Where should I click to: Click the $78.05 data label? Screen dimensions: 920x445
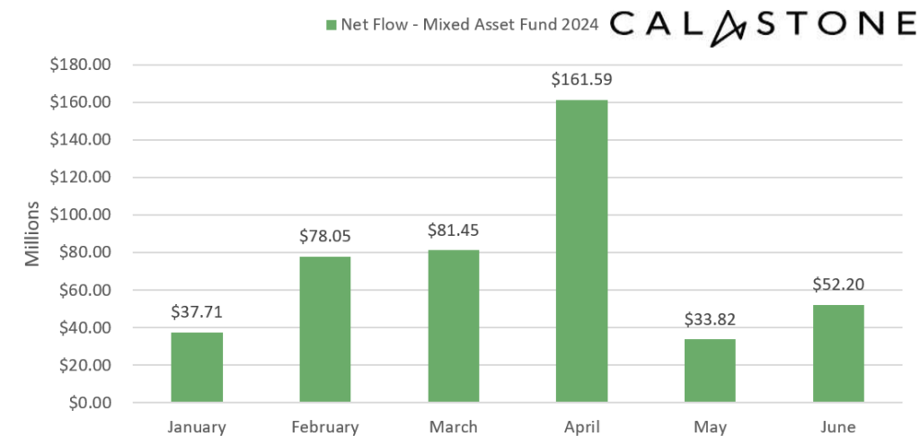[325, 237]
